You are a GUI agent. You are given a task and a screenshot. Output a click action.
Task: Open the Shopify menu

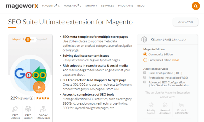click(x=91, y=6)
